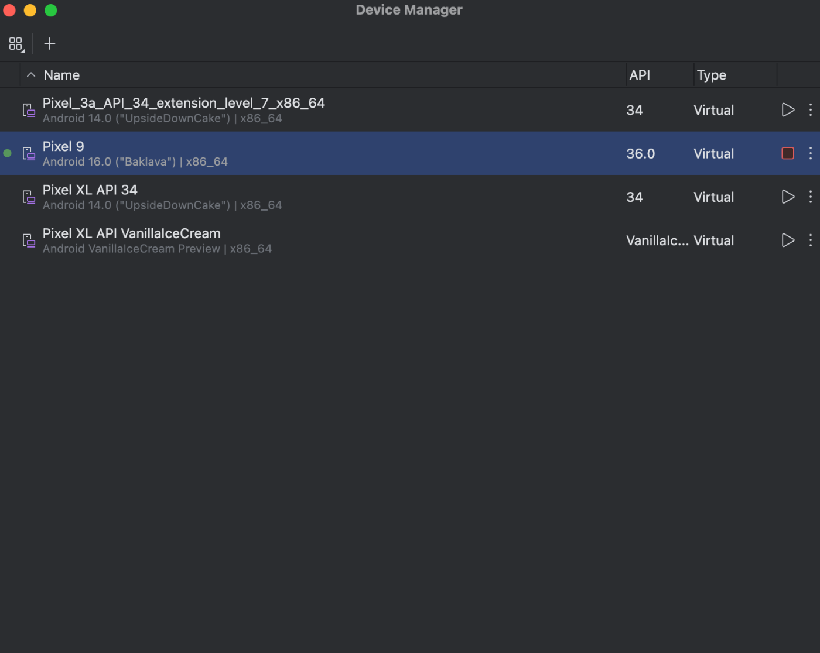
Task: Minimize the Device Manager window
Action: pos(30,10)
